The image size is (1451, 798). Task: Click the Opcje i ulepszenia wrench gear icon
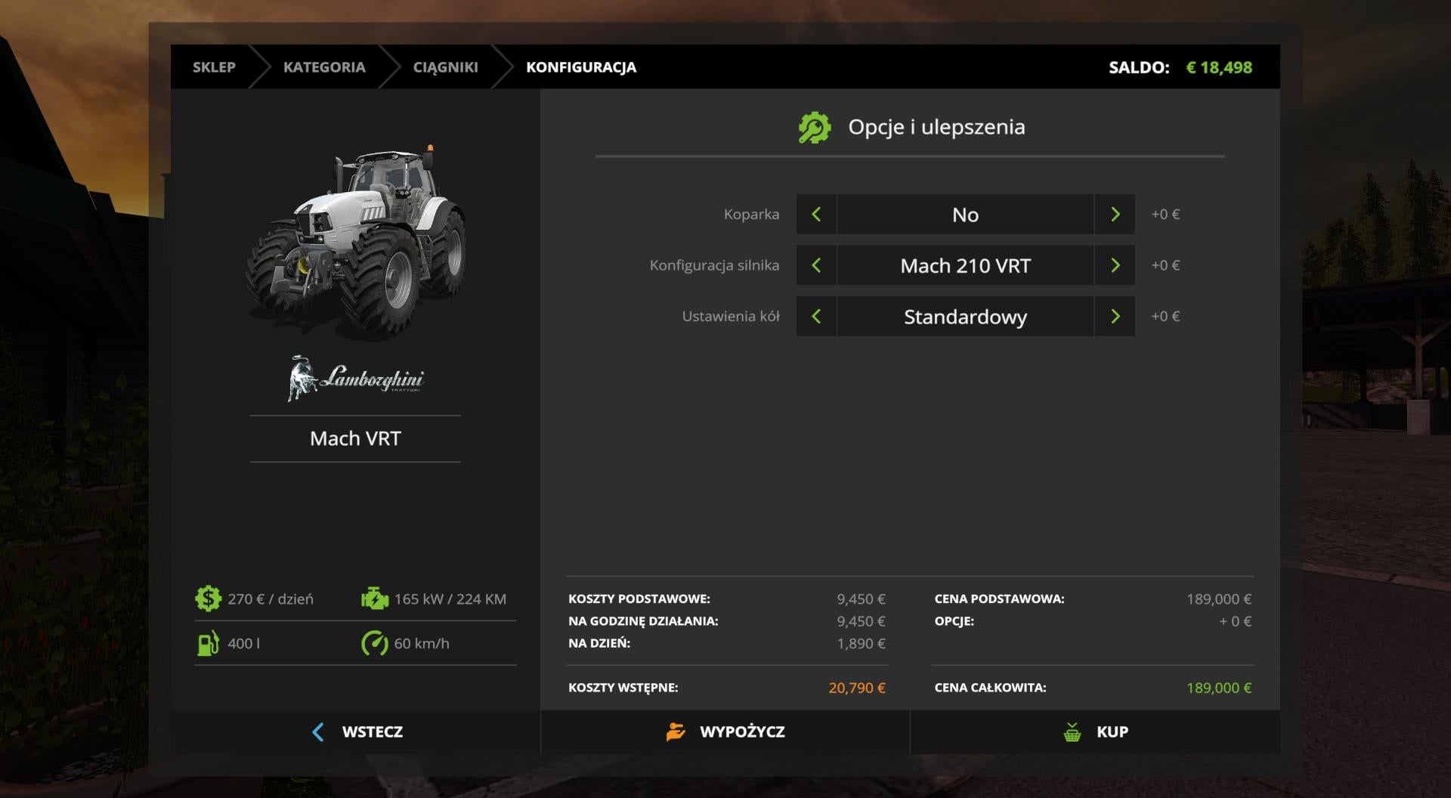coord(815,128)
